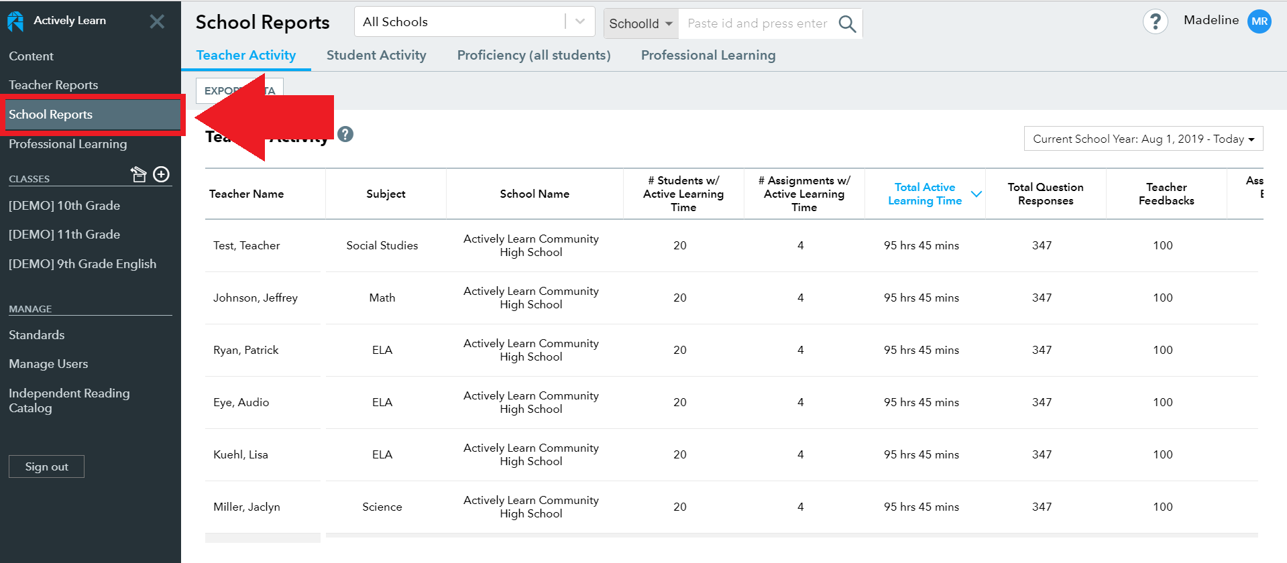Image resolution: width=1287 pixels, height=563 pixels.
Task: Open the [DEMO] 11th Grade class
Action: pos(64,235)
